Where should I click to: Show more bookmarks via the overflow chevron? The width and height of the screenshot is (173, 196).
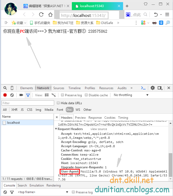[118, 23]
